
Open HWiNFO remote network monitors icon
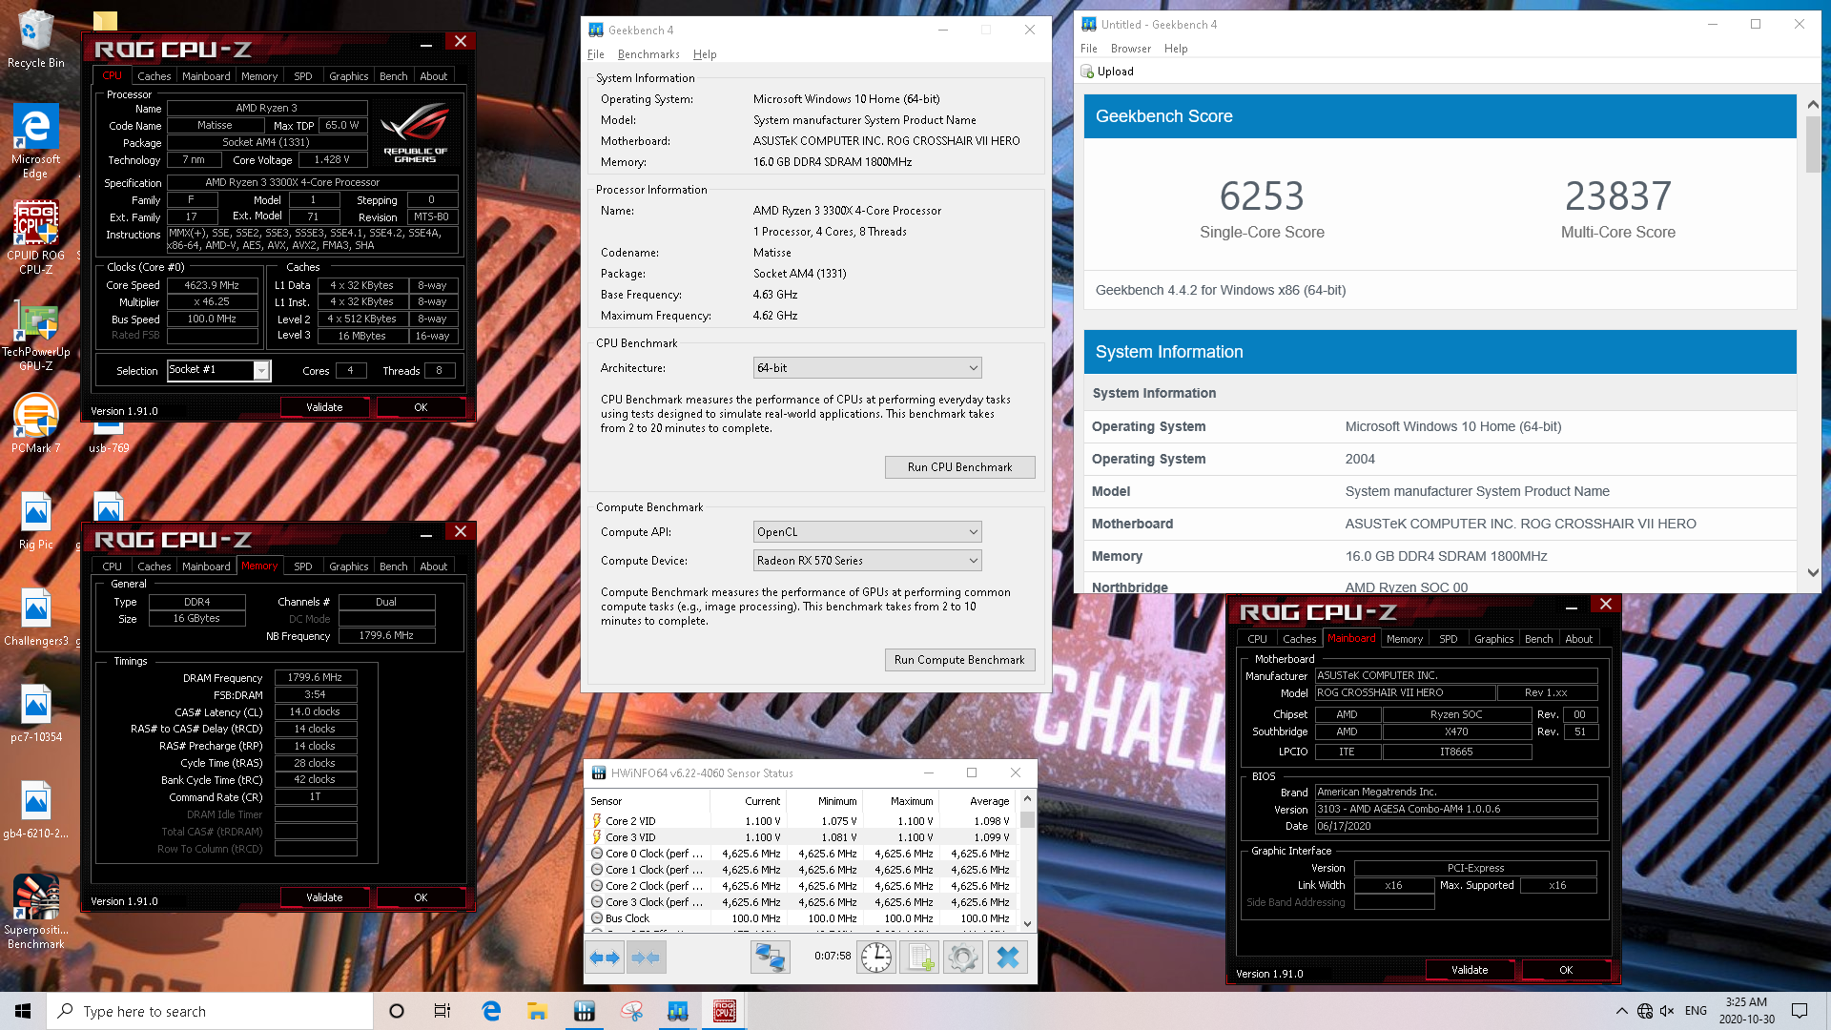pos(770,957)
